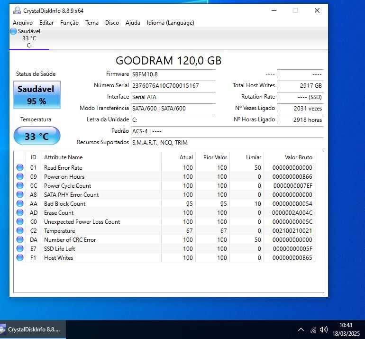Click the blue status orb in drive tab
This screenshot has width=365, height=339.
coord(13,31)
